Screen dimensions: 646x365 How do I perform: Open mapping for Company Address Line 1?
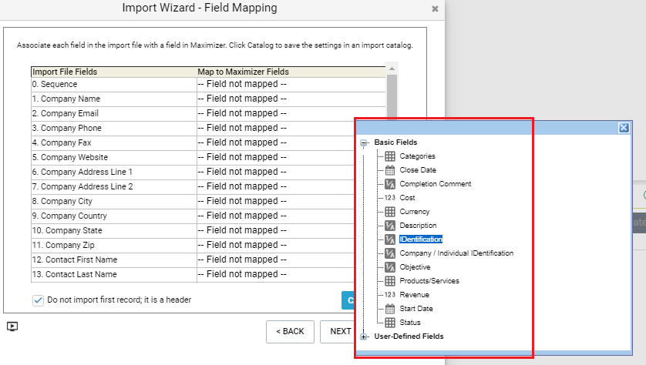coord(276,172)
